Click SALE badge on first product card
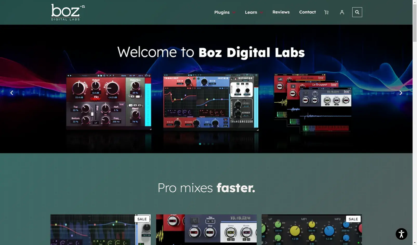The height and width of the screenshot is (245, 417). [142, 219]
